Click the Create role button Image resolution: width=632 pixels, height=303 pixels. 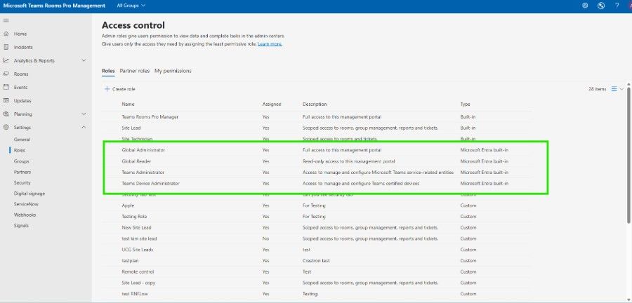(x=119, y=89)
